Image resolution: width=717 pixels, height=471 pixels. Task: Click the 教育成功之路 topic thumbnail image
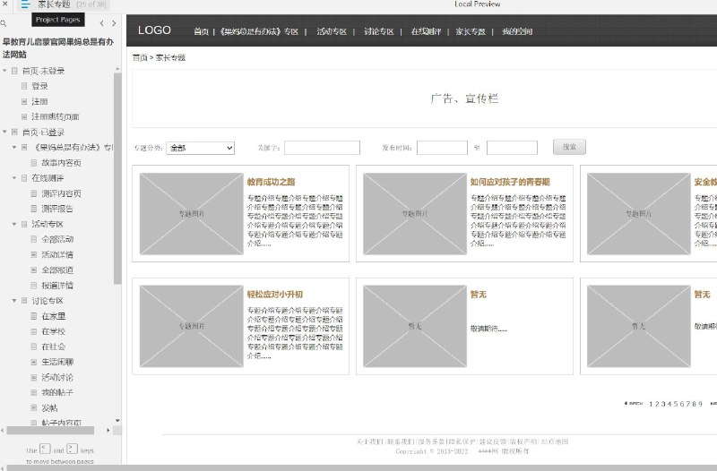192,213
